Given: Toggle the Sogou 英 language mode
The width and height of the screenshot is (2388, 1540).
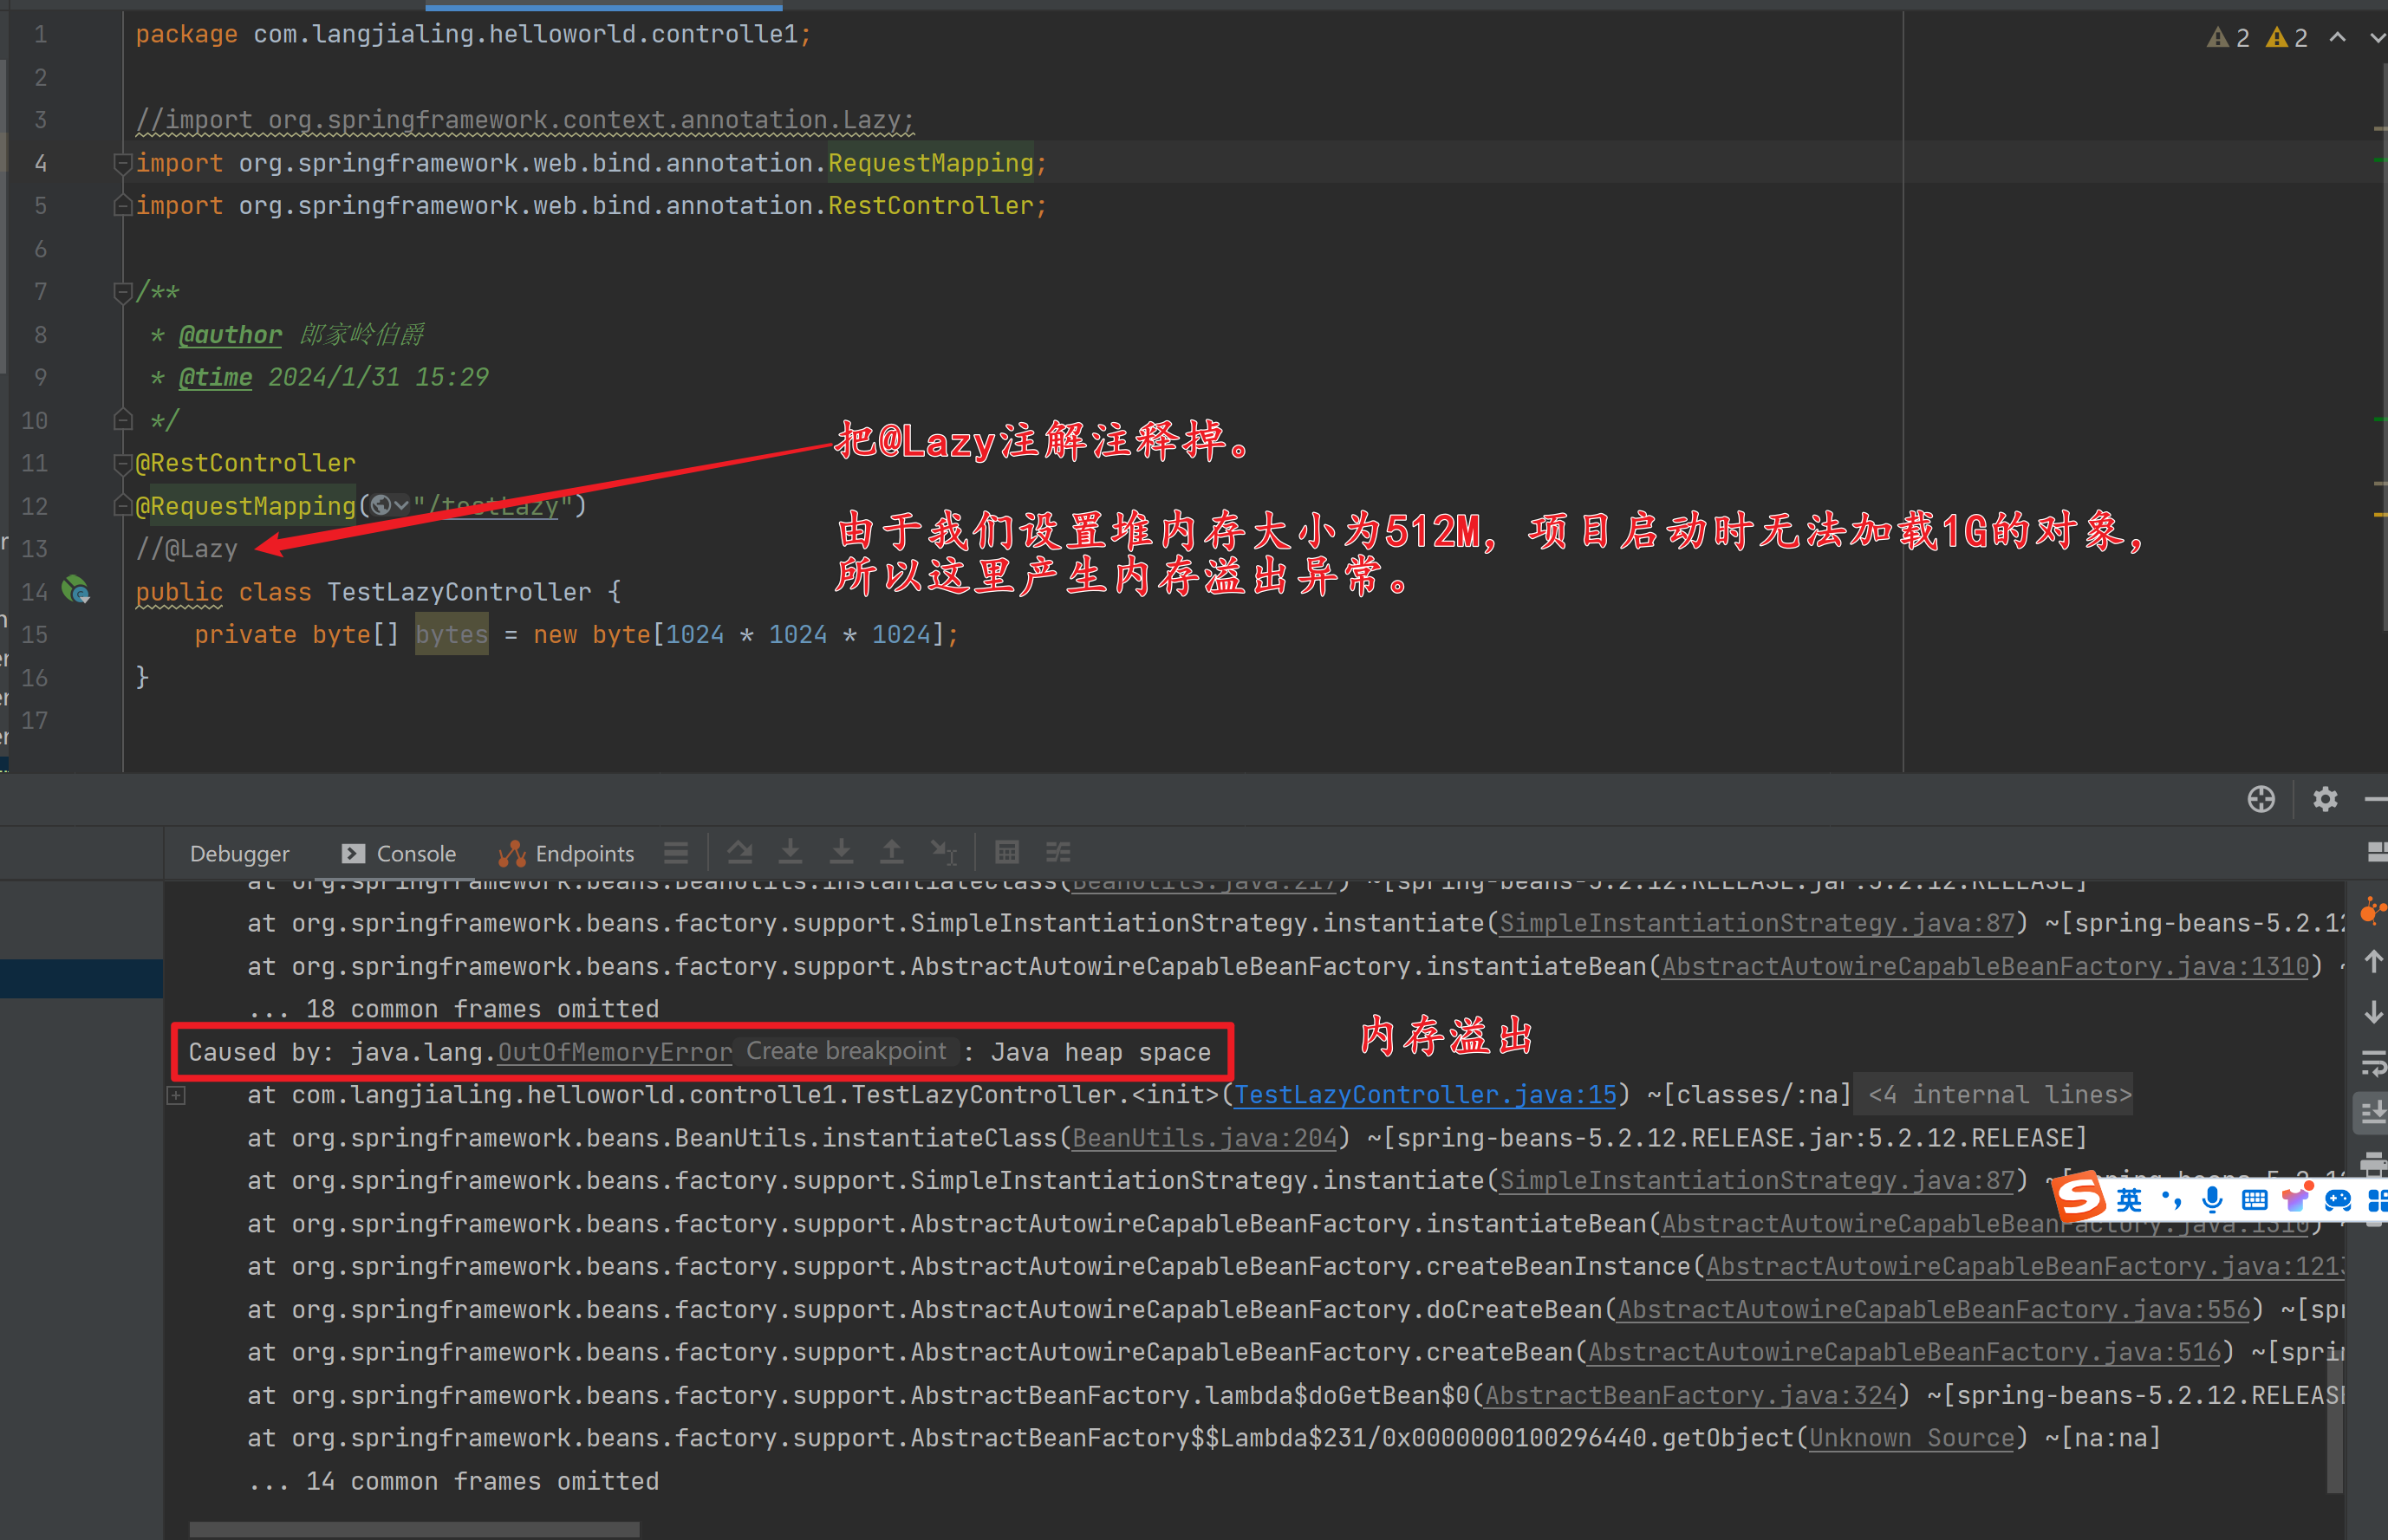Looking at the screenshot, I should click(2129, 1199).
